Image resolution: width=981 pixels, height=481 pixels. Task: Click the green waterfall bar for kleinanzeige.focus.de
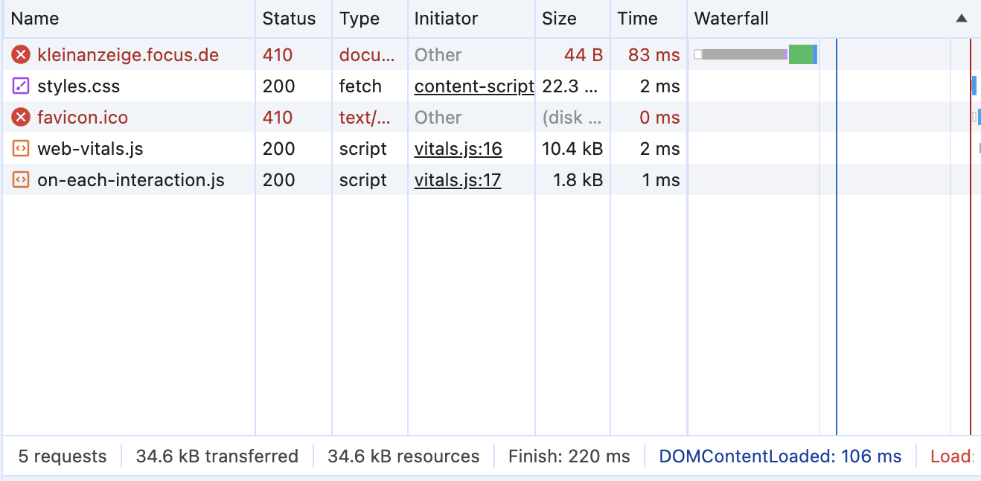(x=800, y=54)
